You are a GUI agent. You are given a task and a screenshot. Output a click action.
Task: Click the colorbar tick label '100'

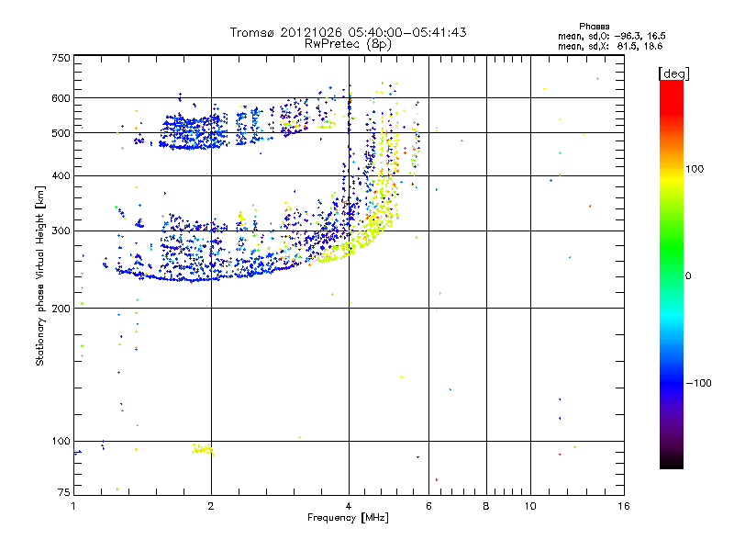(695, 169)
